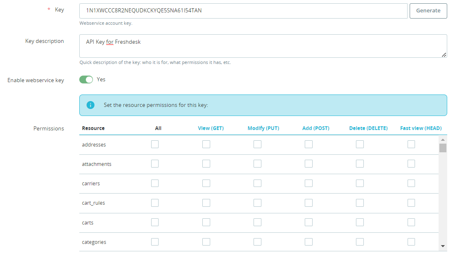Click the Add (POST) column header

point(315,128)
